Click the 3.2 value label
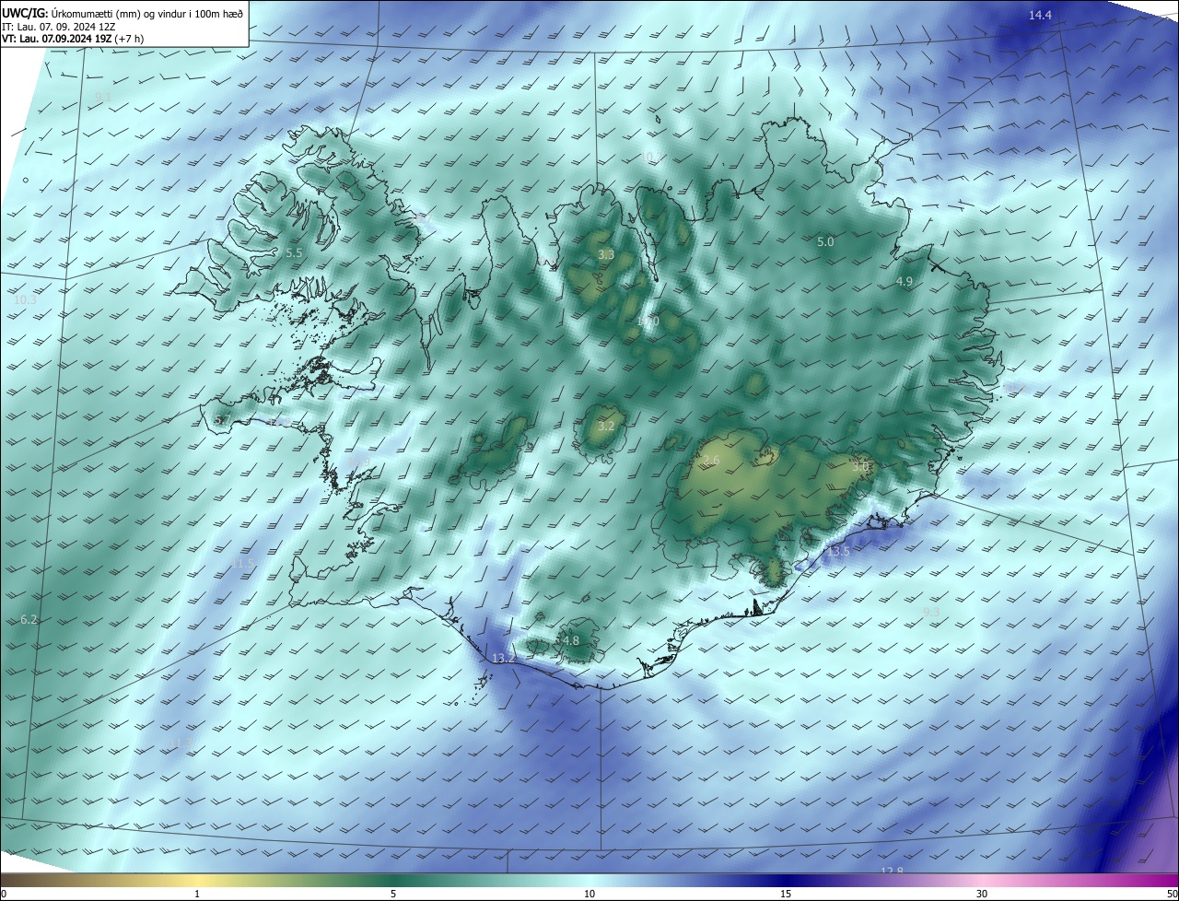 click(606, 427)
